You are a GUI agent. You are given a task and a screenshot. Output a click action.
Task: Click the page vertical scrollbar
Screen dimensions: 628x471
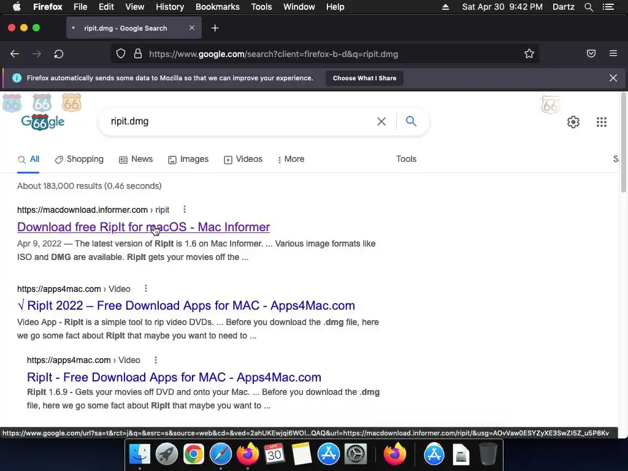coord(623,142)
